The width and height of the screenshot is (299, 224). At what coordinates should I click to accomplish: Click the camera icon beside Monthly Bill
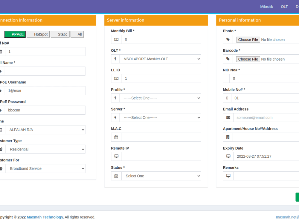coord(116,39)
